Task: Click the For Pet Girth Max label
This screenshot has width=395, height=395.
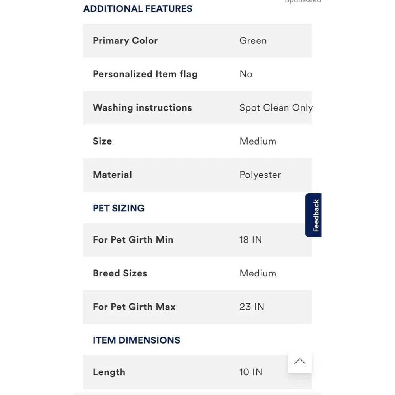Action: (x=134, y=307)
